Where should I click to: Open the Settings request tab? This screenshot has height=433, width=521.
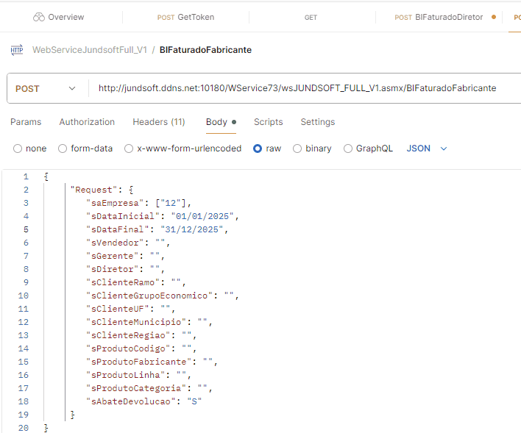pos(317,122)
